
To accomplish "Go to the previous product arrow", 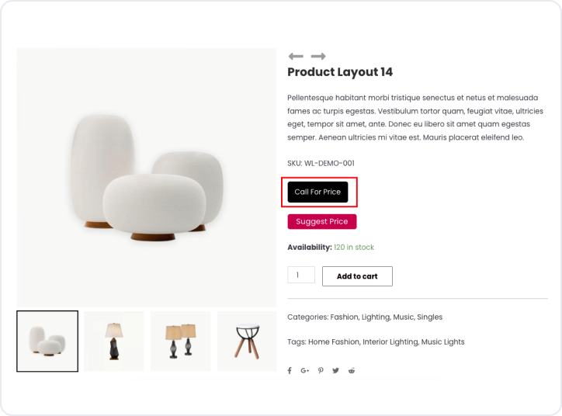I will 295,57.
